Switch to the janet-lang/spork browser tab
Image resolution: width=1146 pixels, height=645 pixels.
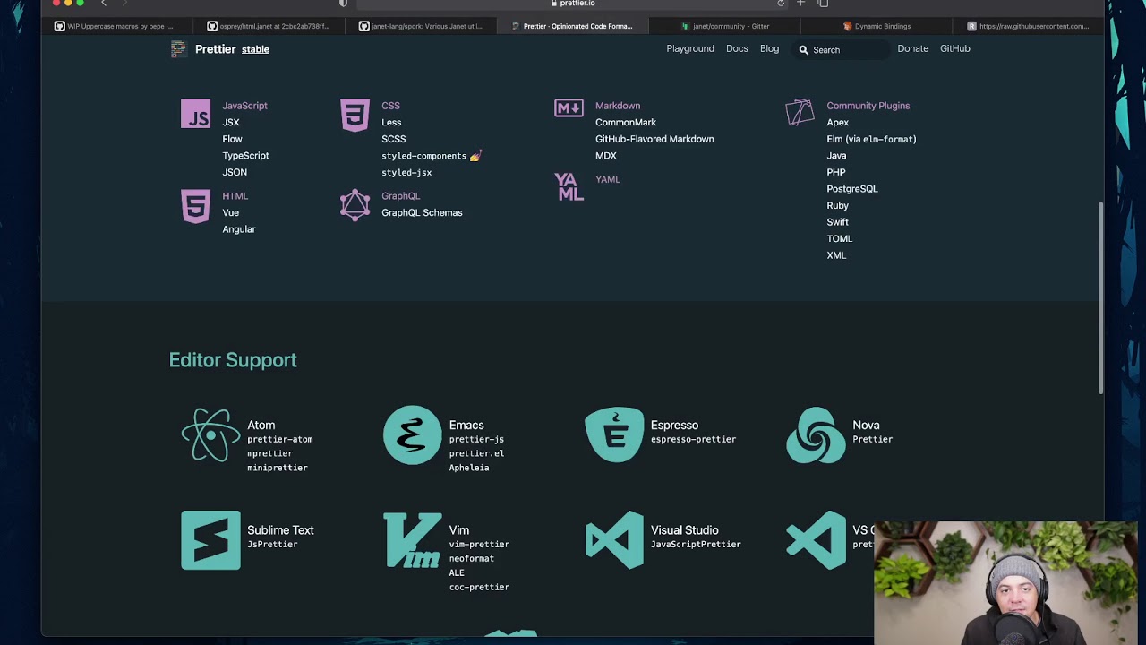[421, 26]
